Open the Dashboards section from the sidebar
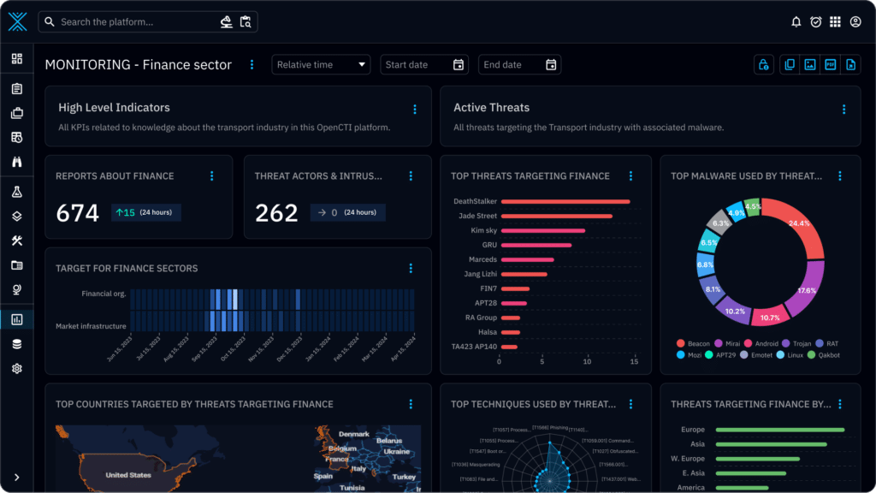This screenshot has height=493, width=876. point(17,318)
